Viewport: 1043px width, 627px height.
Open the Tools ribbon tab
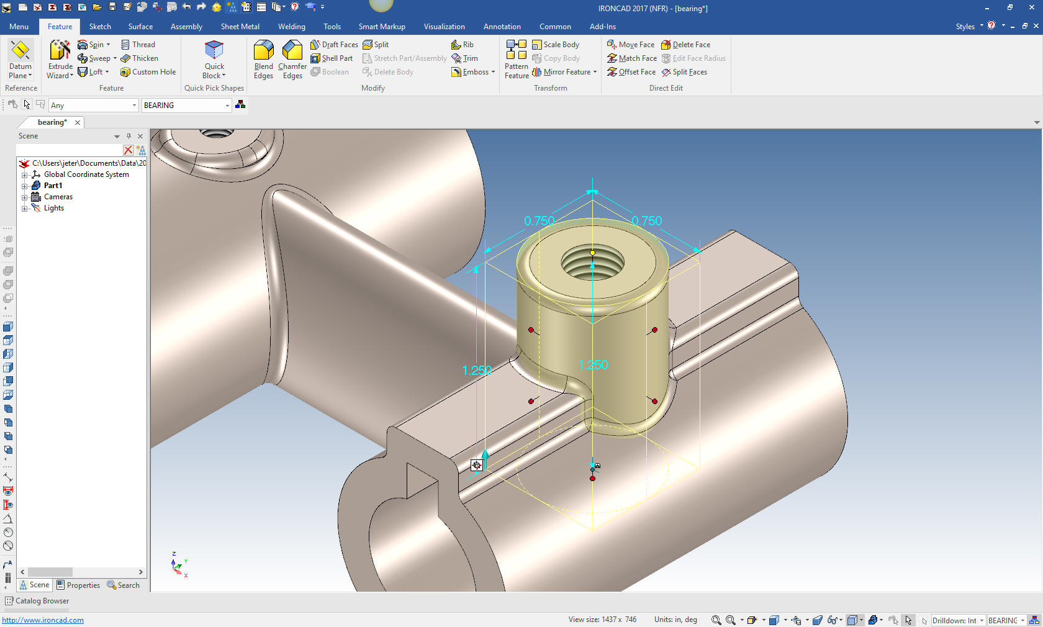(x=332, y=27)
